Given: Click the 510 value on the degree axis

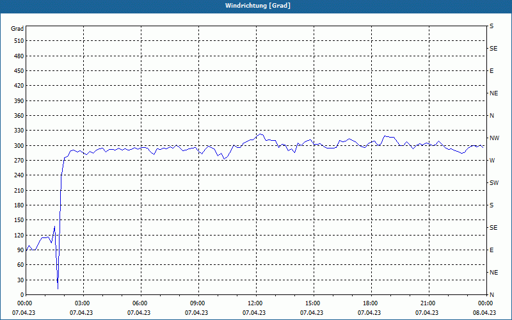Looking at the screenshot, I should click(19, 41).
